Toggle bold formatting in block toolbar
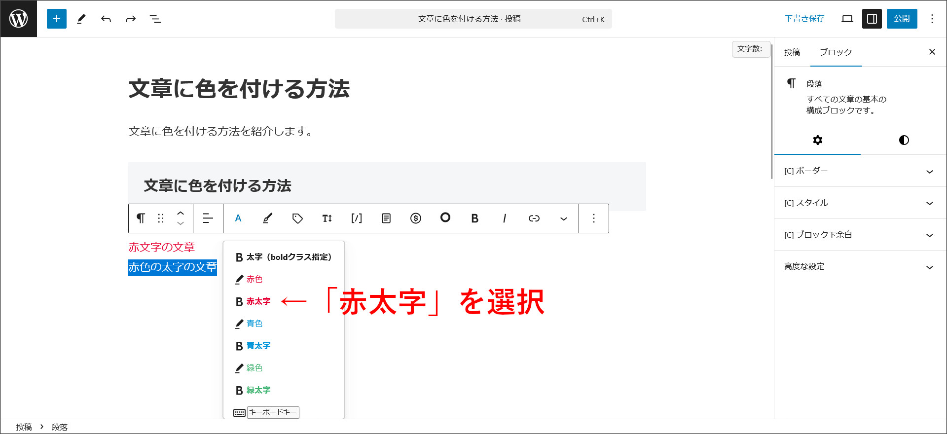The width and height of the screenshot is (947, 434). pyautogui.click(x=474, y=218)
